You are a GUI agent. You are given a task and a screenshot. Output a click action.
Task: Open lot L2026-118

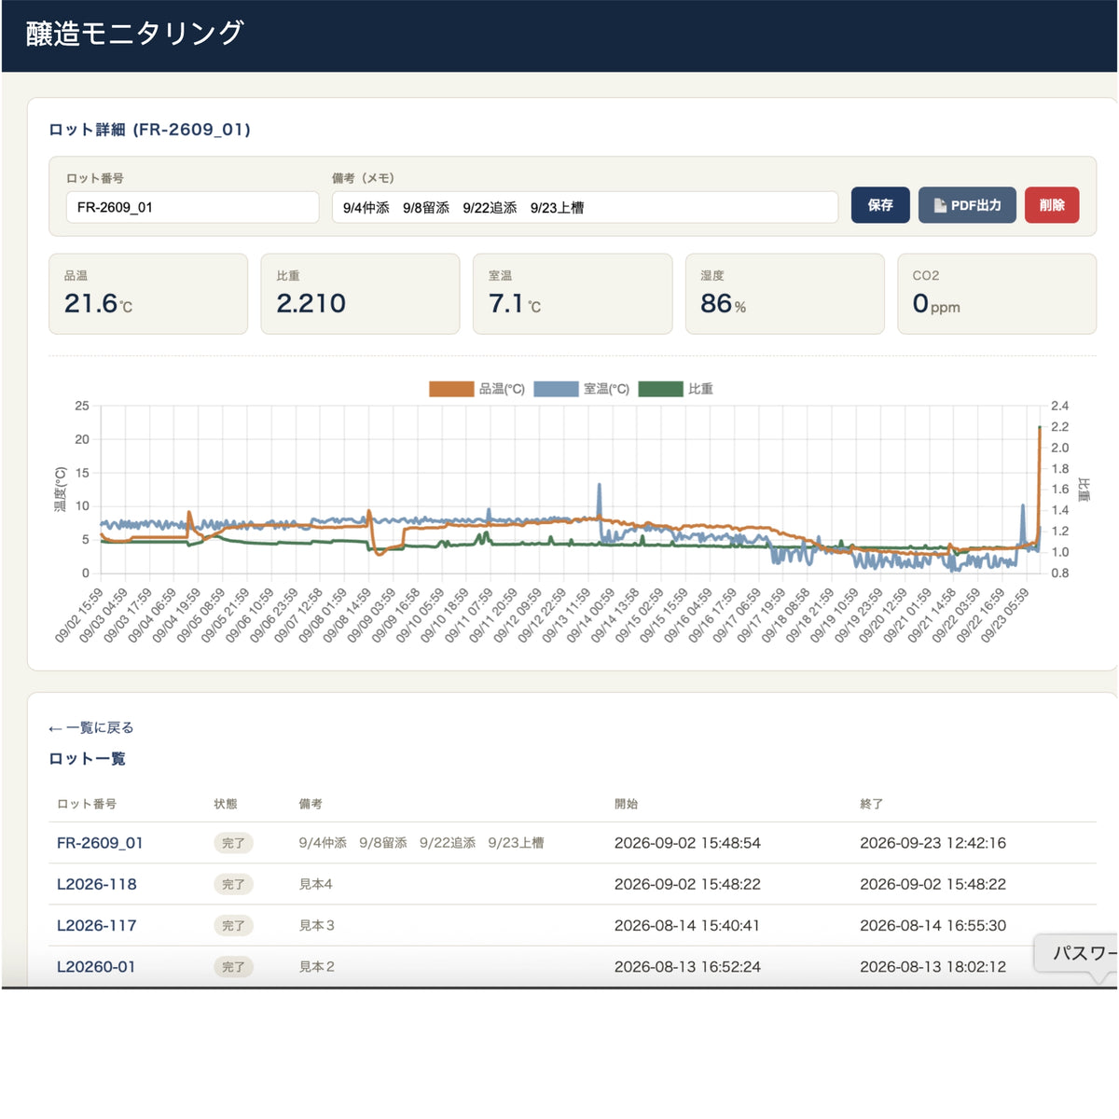(97, 884)
